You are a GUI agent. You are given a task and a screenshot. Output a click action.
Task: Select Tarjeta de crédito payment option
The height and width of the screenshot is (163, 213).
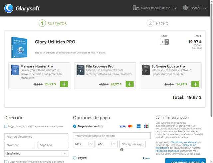click(x=75, y=126)
